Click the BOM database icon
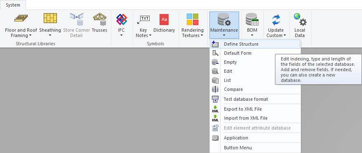 [252, 19]
